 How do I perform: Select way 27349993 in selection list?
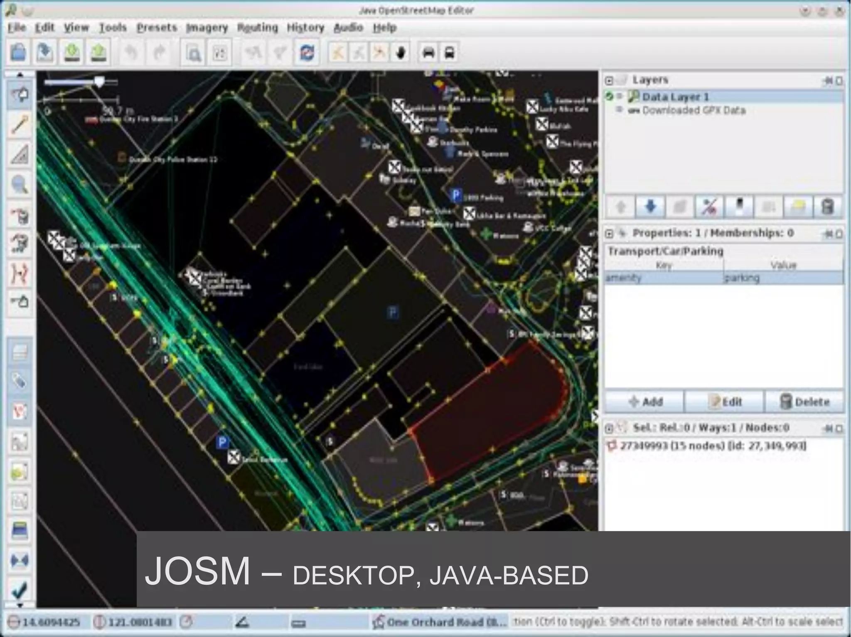tap(724, 446)
